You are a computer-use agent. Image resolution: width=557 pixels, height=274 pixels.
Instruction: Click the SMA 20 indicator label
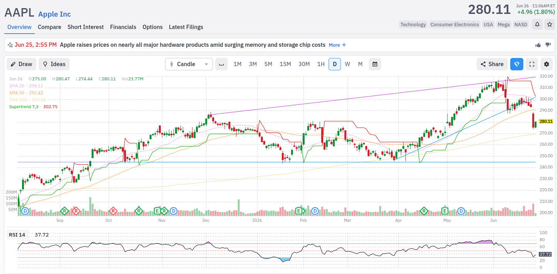(26, 86)
